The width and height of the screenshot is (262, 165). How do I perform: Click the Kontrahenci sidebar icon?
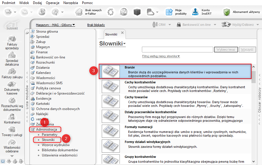(12, 117)
